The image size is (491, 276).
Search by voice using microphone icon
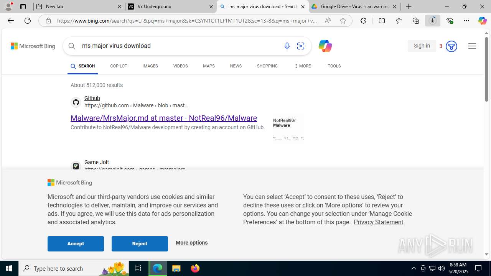(287, 46)
